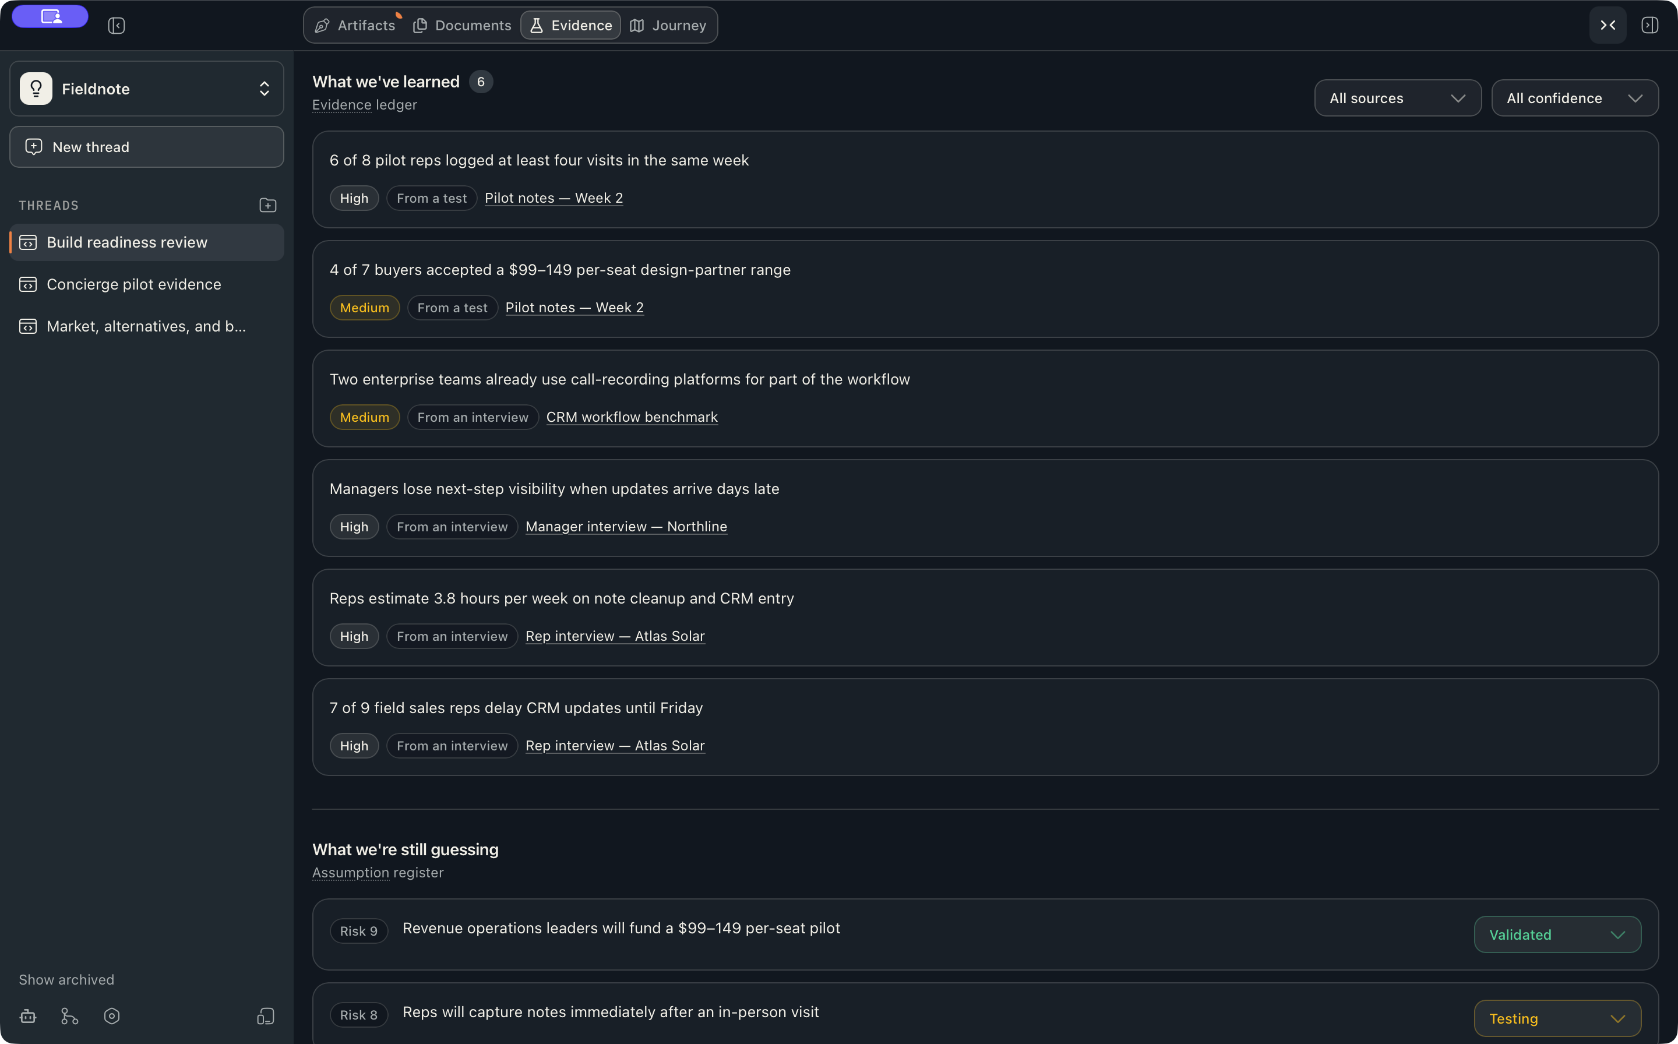Click From an interview tag on enterprise teams card
The image size is (1678, 1044).
473,417
